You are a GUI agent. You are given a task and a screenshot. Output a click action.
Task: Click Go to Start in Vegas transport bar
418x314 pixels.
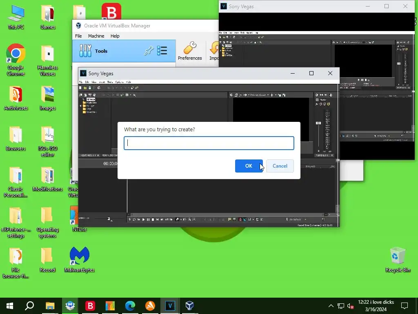(157, 220)
